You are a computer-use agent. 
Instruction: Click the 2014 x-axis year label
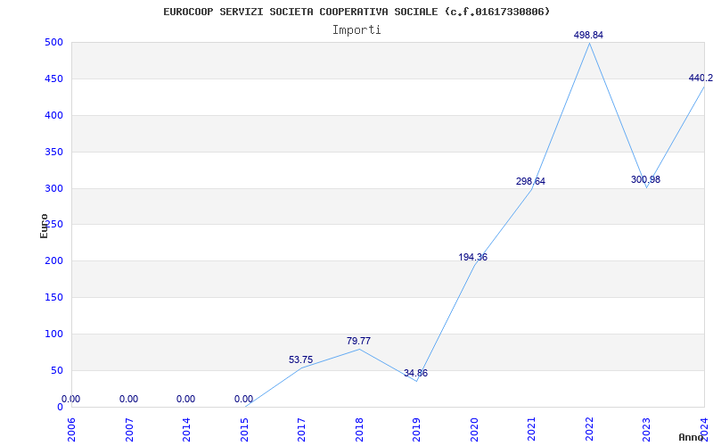pyautogui.click(x=186, y=430)
